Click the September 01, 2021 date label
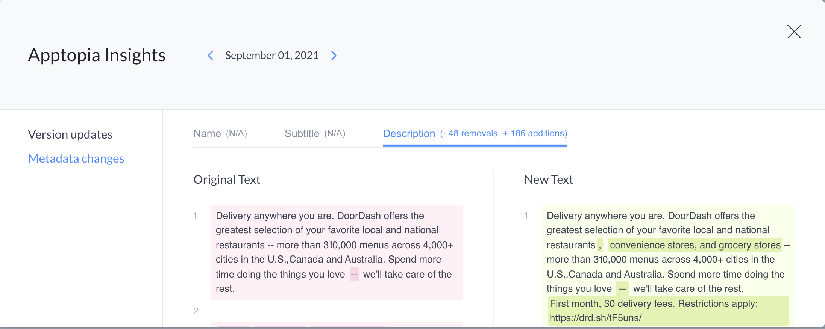The image size is (825, 329). pos(272,55)
